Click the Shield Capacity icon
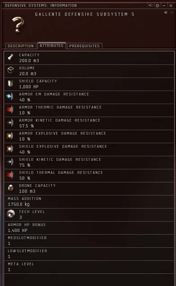176x286 pixels. (10, 83)
